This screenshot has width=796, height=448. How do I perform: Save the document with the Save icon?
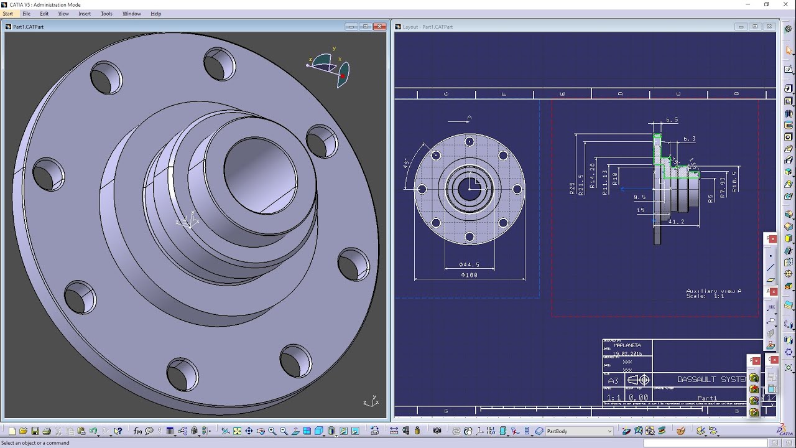click(x=35, y=431)
